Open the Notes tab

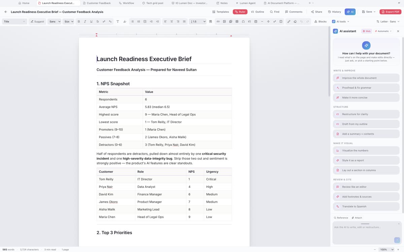(x=222, y=3)
